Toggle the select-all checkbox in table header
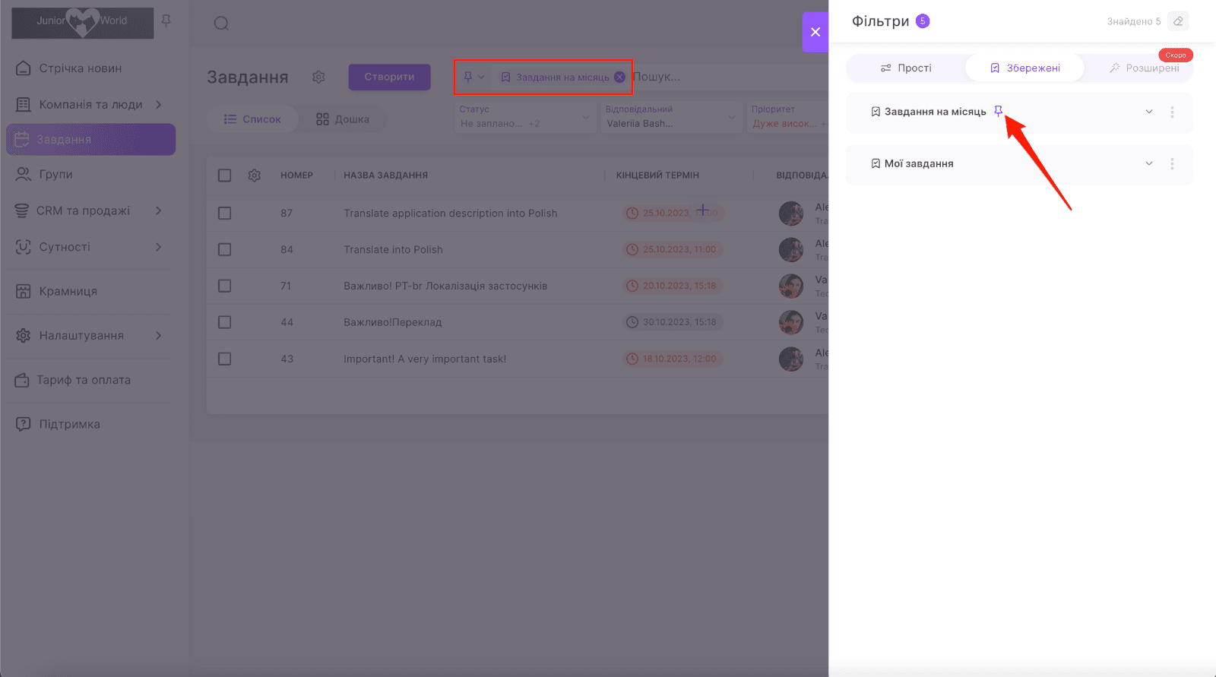 (224, 176)
